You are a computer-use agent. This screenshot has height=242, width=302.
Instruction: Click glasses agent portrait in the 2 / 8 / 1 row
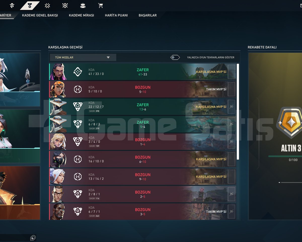58,194
